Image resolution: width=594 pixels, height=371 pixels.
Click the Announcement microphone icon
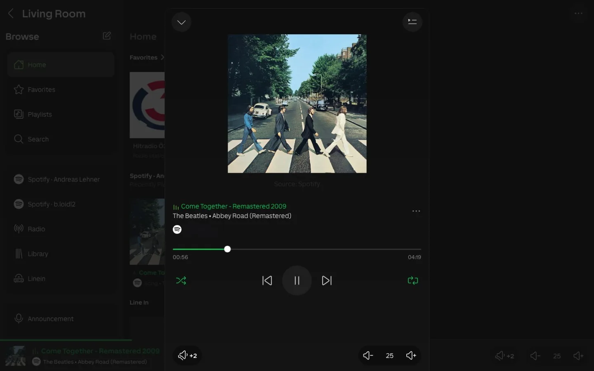tap(19, 319)
